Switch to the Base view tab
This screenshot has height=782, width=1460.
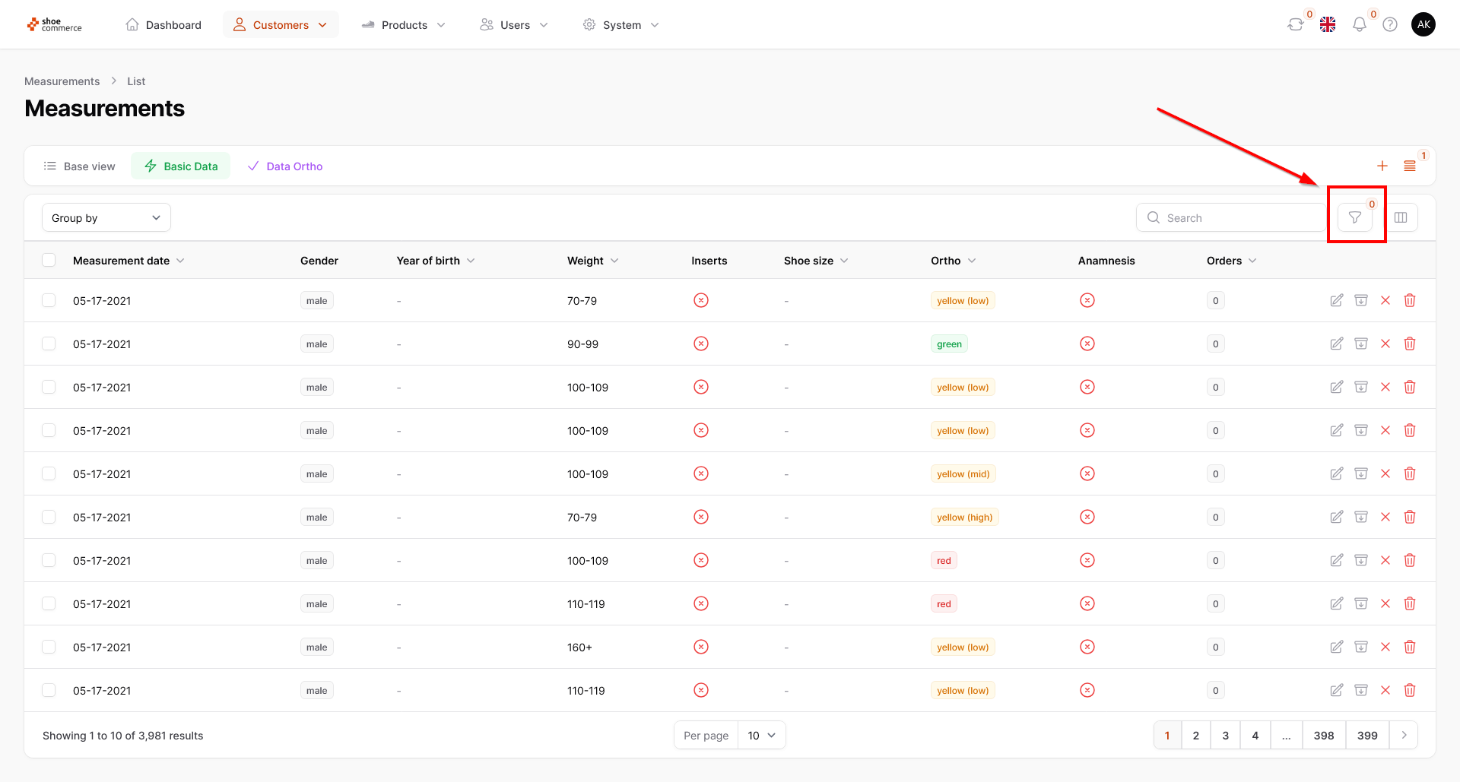pyautogui.click(x=80, y=166)
